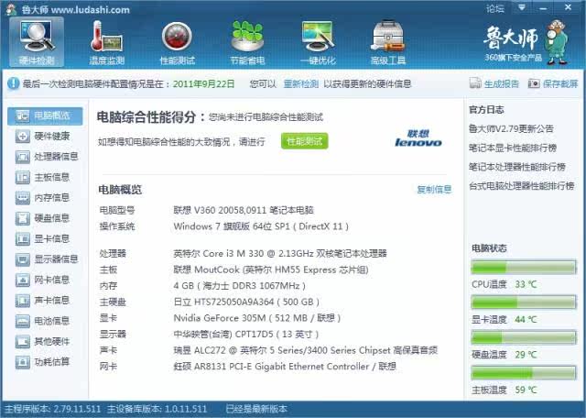Click the 重新检测 link
Viewport: 586px width, 418px height.
click(300, 83)
